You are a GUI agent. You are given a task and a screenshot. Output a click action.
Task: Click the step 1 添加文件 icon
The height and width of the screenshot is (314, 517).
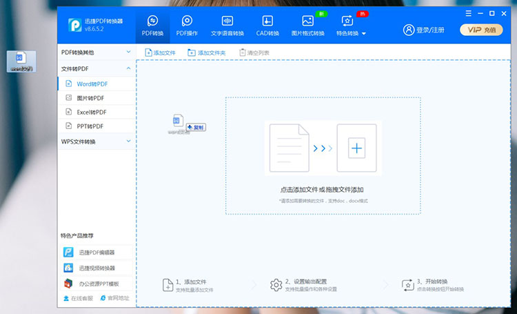coord(168,285)
